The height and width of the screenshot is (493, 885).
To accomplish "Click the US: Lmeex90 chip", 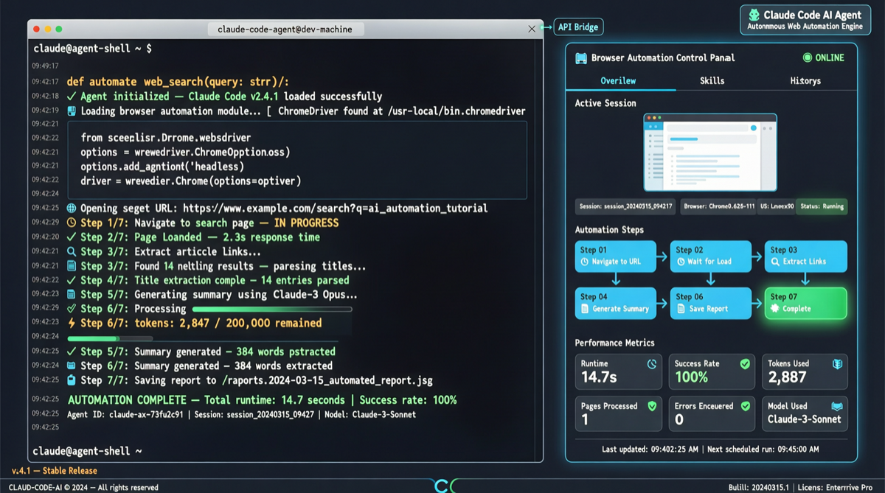I will 778,206.
